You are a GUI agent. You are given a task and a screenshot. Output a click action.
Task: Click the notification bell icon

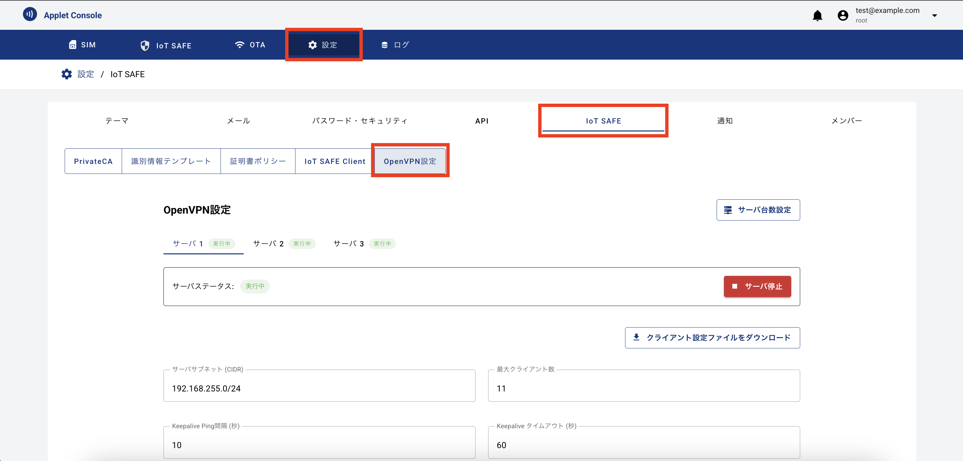(x=817, y=15)
